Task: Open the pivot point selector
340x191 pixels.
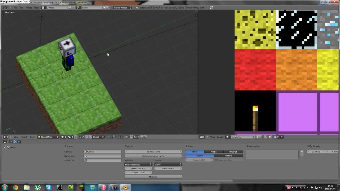Action: point(70,137)
